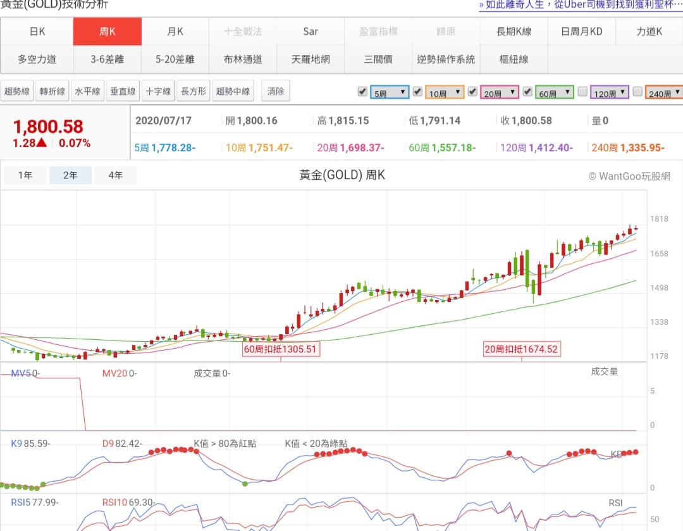Expand the 20周 period dropdown
The height and width of the screenshot is (531, 683).
click(x=500, y=93)
